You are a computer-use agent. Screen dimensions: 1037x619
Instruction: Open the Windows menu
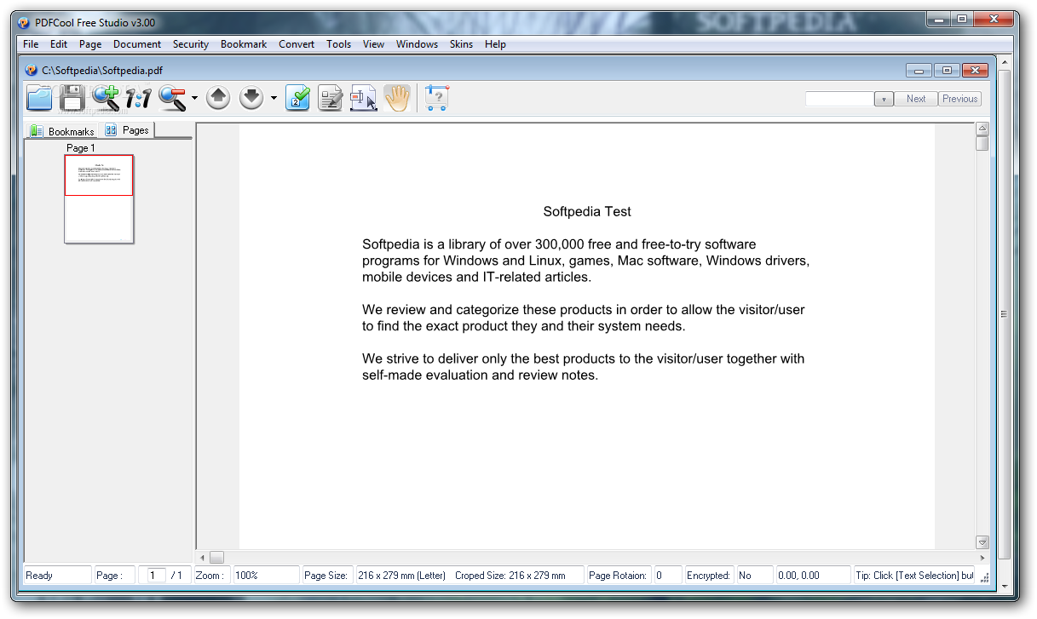point(417,44)
